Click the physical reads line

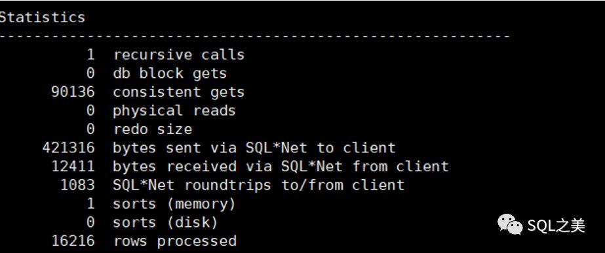(161, 110)
